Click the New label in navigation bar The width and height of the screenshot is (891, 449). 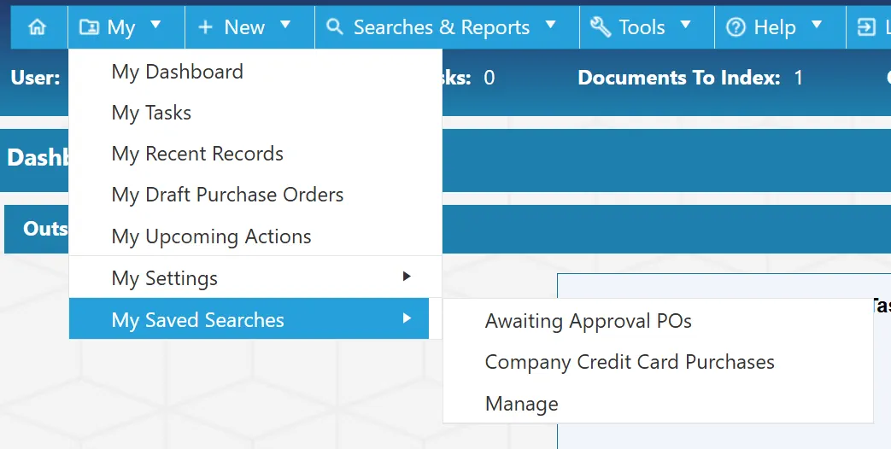tap(245, 27)
